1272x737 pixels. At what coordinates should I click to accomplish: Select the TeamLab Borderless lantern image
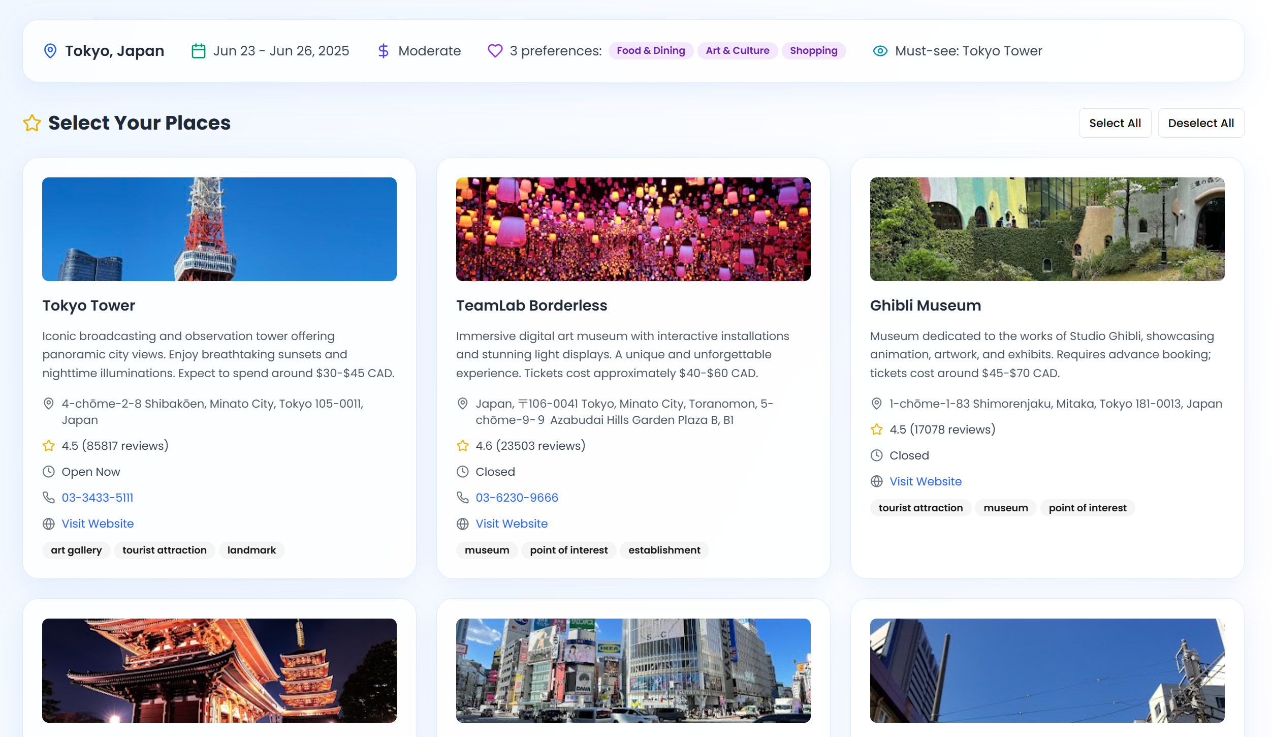click(633, 229)
